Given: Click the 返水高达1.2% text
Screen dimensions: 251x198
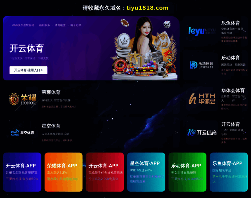Looking at the screenshot, I should [x=57, y=173].
